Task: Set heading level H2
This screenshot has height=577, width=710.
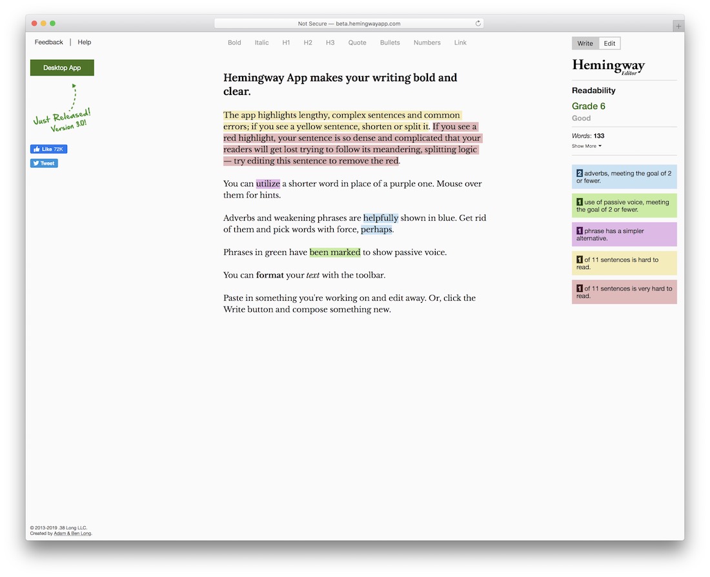Action: [x=308, y=43]
